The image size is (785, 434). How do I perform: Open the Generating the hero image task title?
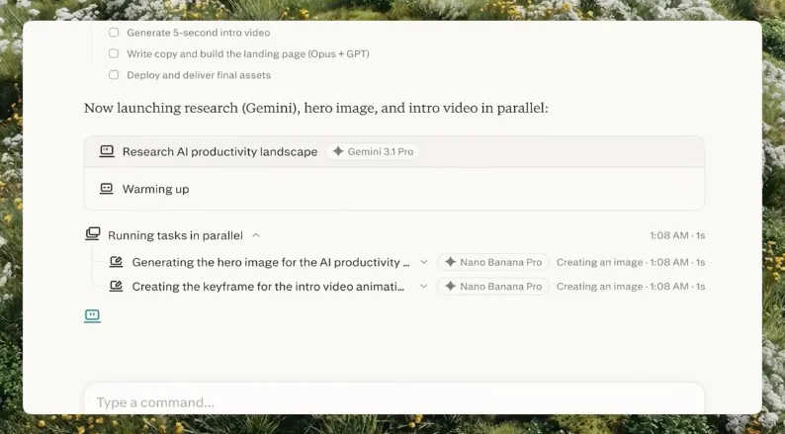(x=270, y=262)
